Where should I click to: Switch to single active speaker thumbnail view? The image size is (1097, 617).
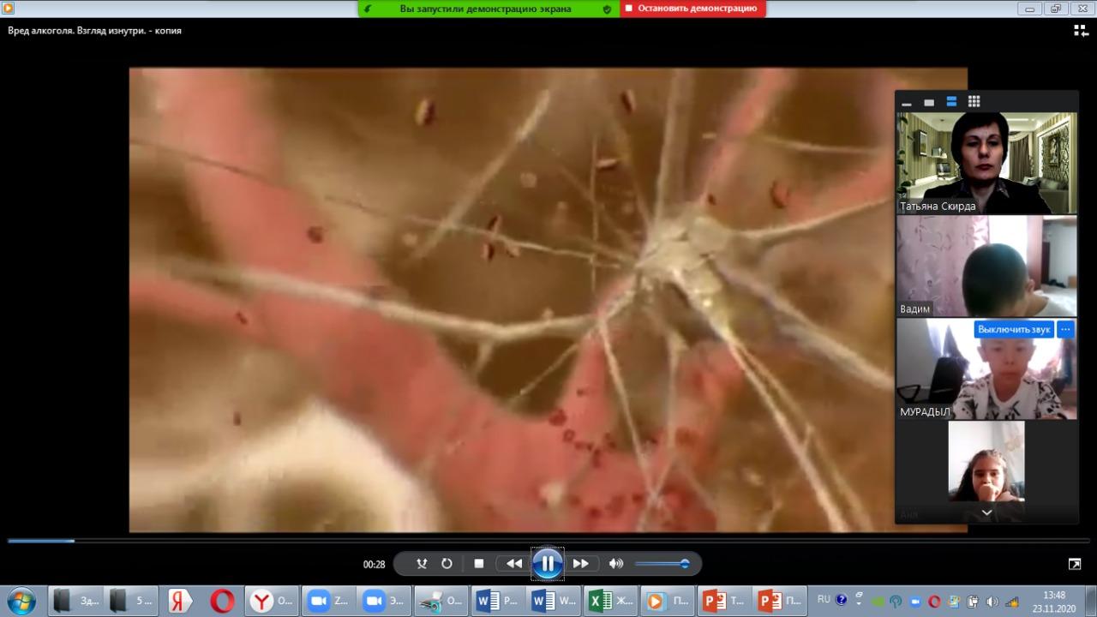(x=929, y=102)
